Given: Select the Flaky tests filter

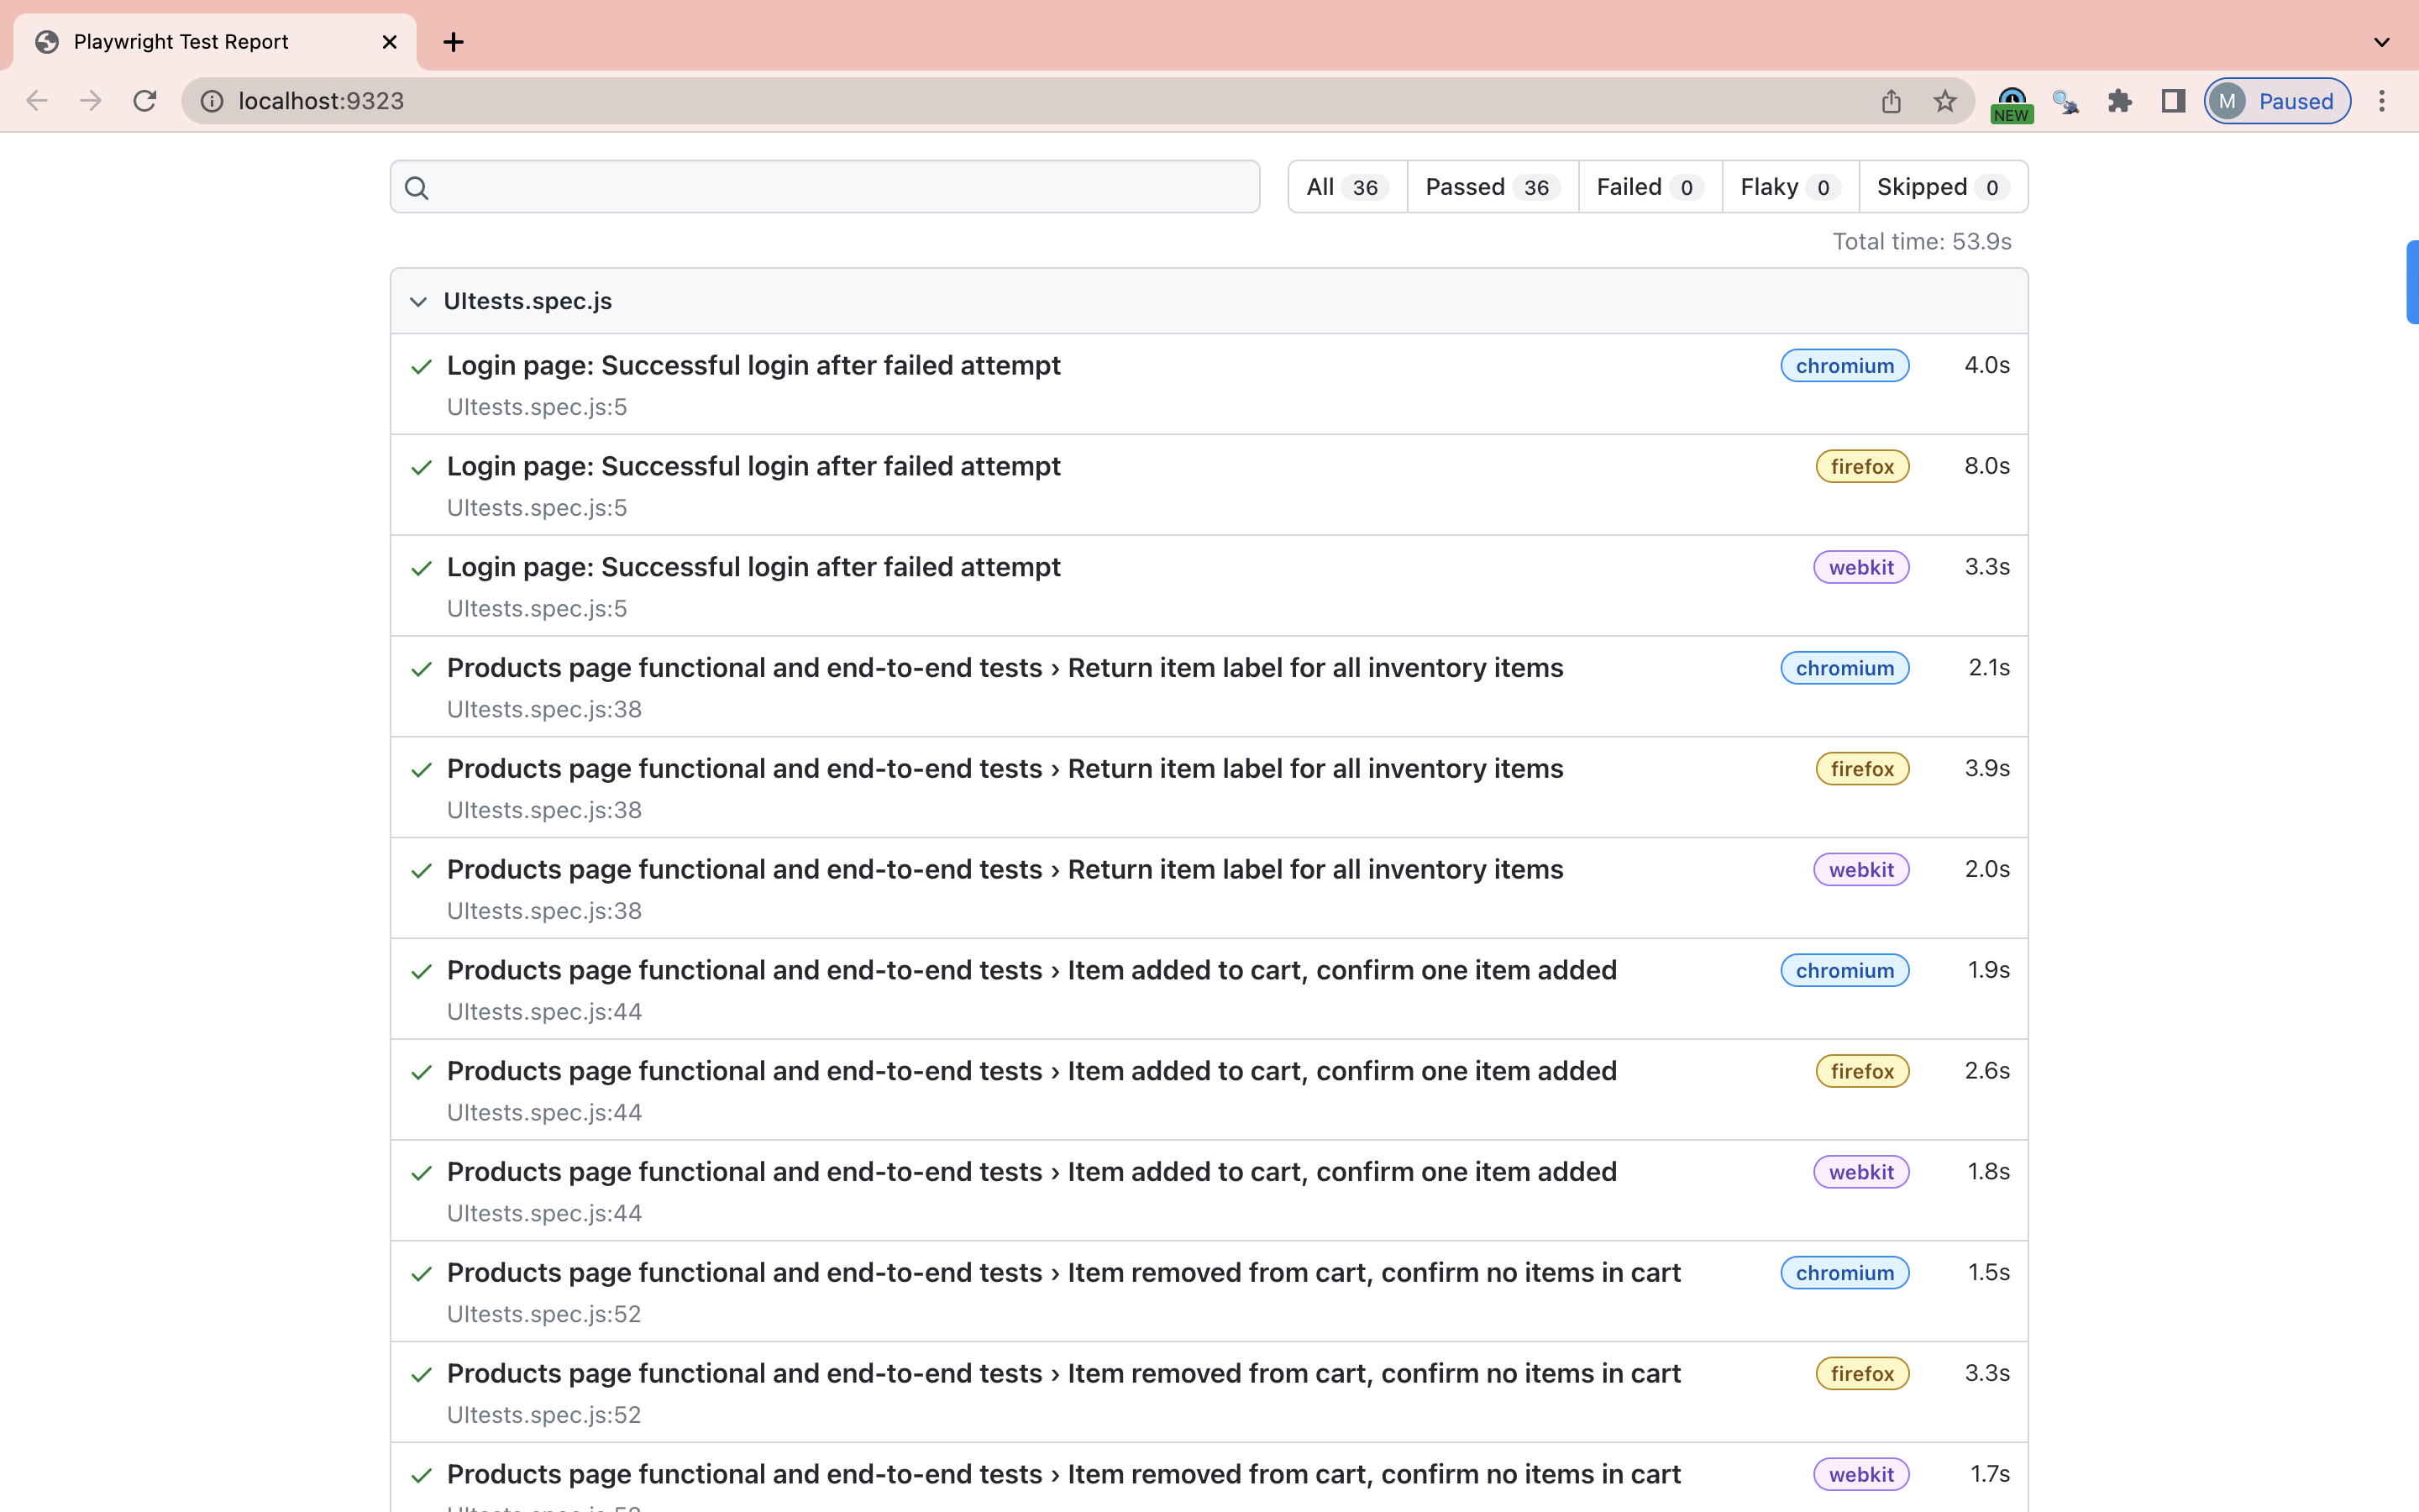Looking at the screenshot, I should pos(1789,187).
